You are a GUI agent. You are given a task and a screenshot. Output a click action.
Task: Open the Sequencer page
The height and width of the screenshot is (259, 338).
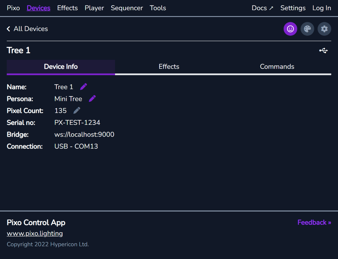pos(127,8)
